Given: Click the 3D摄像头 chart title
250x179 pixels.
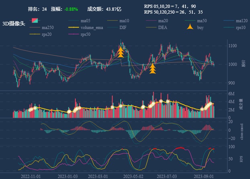Looking at the screenshot, I should point(14,24).
